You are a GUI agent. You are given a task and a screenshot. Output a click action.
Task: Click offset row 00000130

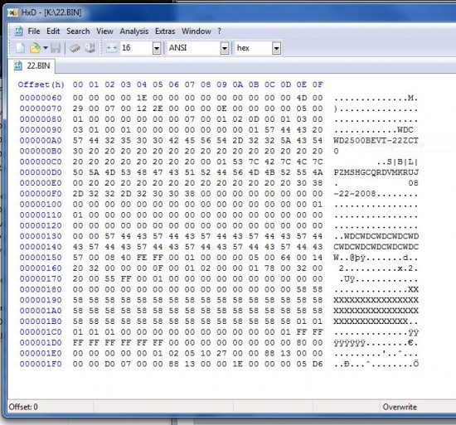coord(41,236)
